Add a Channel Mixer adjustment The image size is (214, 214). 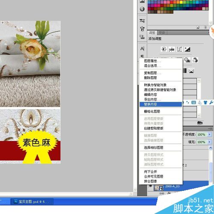195,60
